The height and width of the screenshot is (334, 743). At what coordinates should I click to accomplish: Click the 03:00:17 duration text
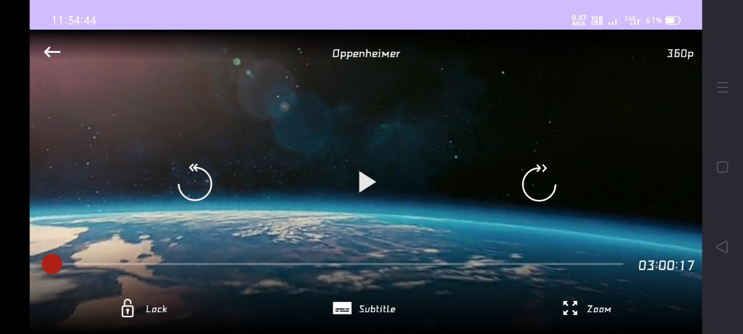pos(666,266)
